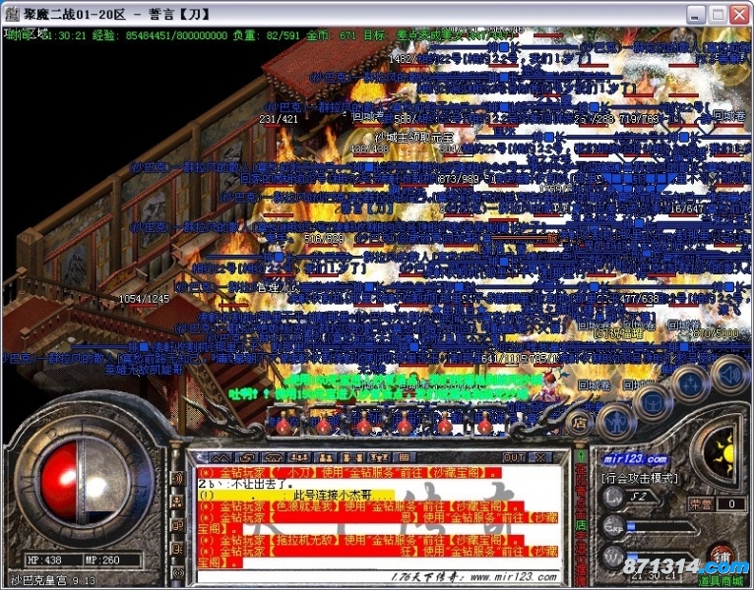Minimize the game window
Image resolution: width=754 pixels, height=590 pixels.
tap(695, 15)
